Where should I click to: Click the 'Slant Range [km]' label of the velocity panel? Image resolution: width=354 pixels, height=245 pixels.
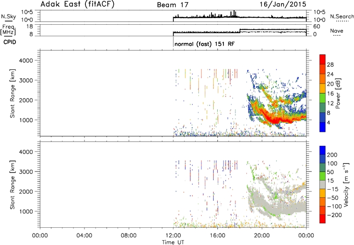point(12,185)
